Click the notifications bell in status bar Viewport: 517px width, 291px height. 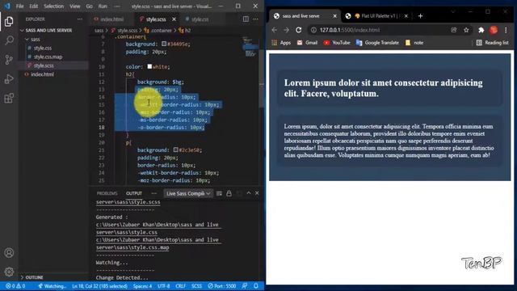[x=256, y=286]
